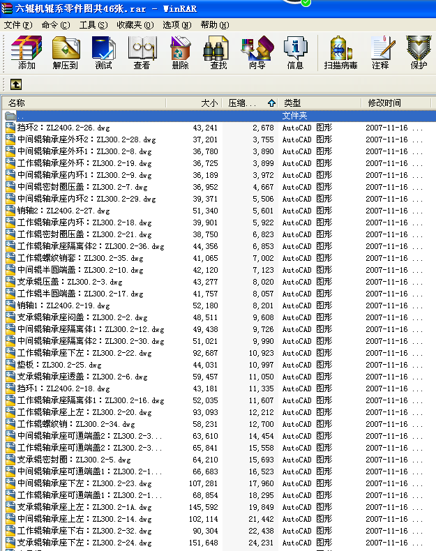
Task: Open the 文件(F) menu
Action: tap(18, 25)
